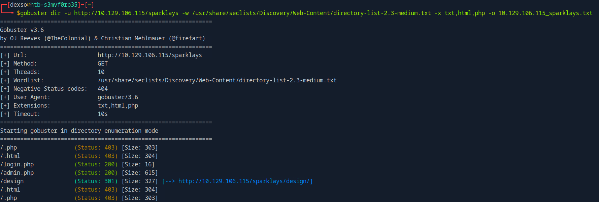The image size is (599, 202).
Task: Click the Negative Status codes value 404
Action: pyautogui.click(x=103, y=89)
